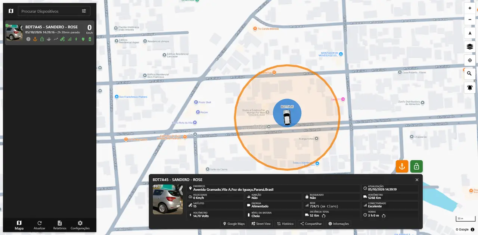
Task: Open the map search magnifier button
Action: pos(470,74)
